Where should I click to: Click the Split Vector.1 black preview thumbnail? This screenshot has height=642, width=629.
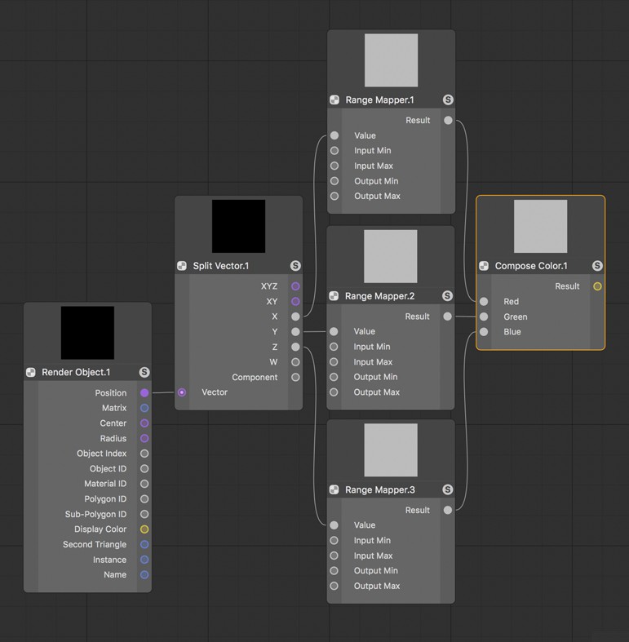[238, 226]
